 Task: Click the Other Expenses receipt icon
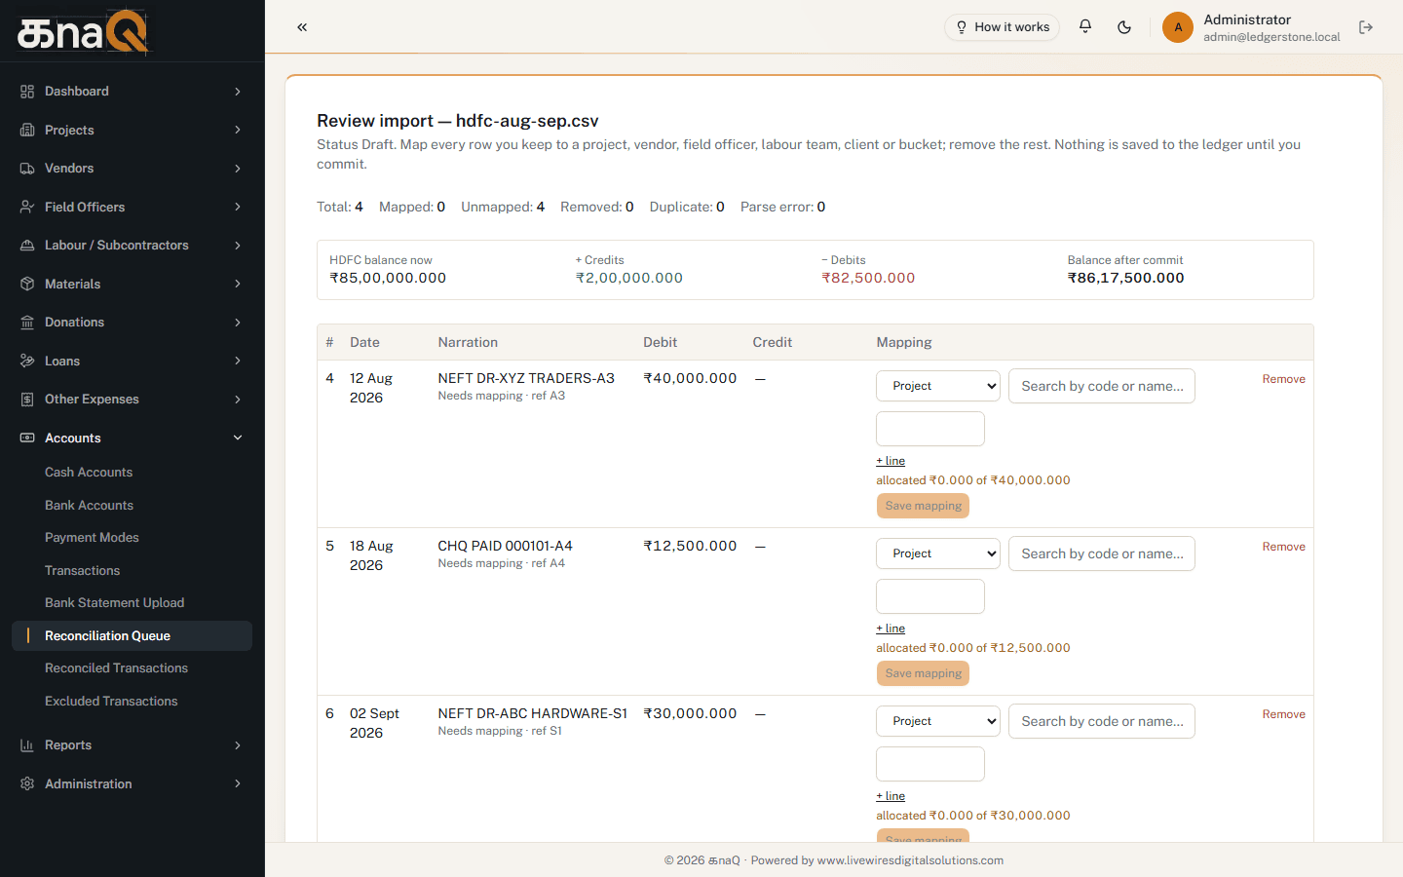click(27, 400)
